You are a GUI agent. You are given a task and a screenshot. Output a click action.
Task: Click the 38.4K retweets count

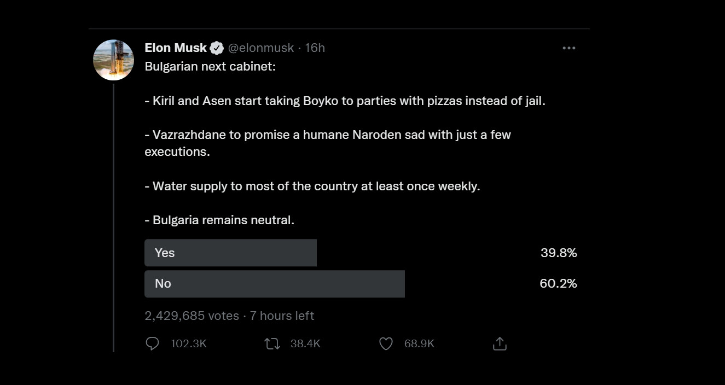tap(305, 343)
